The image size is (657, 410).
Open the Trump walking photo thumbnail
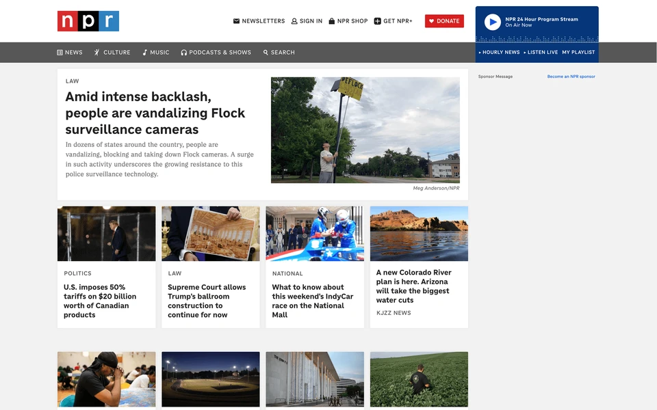(x=107, y=234)
